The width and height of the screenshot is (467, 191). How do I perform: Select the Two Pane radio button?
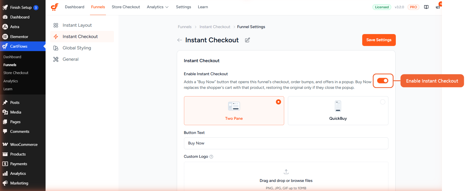tap(278, 102)
